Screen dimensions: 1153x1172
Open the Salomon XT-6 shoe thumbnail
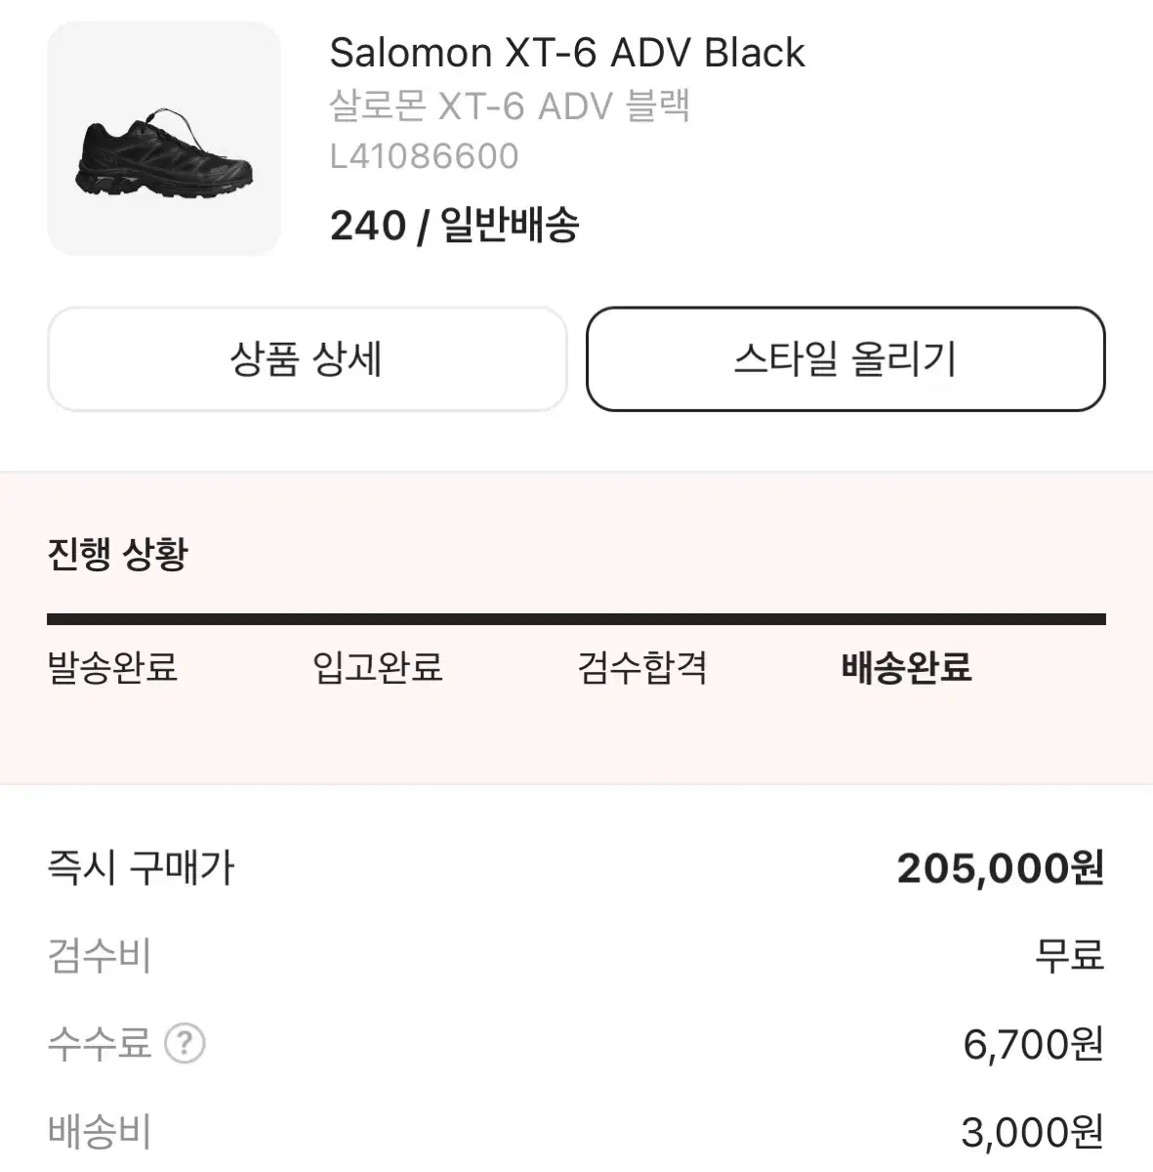pos(164,139)
